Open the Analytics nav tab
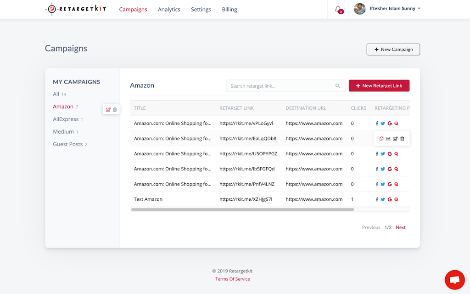Screen dimensions: 470x294 coord(169,9)
